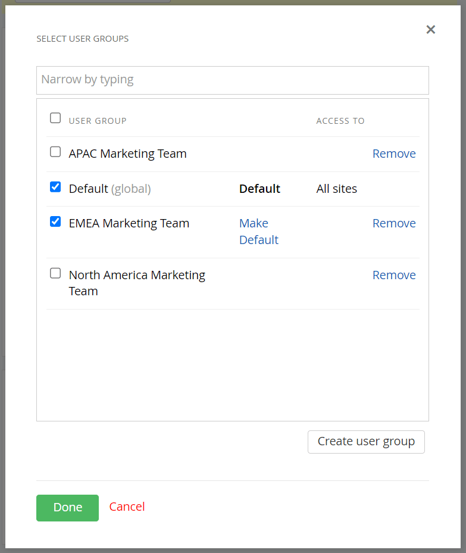466x553 pixels.
Task: Remove the APAC Marketing Team group
Action: point(393,154)
